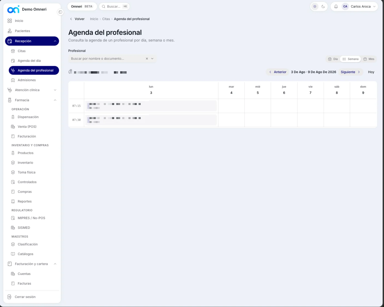This screenshot has height=307, width=384.
Task: Collapse the Farmacia section chevron
Action: click(x=55, y=100)
